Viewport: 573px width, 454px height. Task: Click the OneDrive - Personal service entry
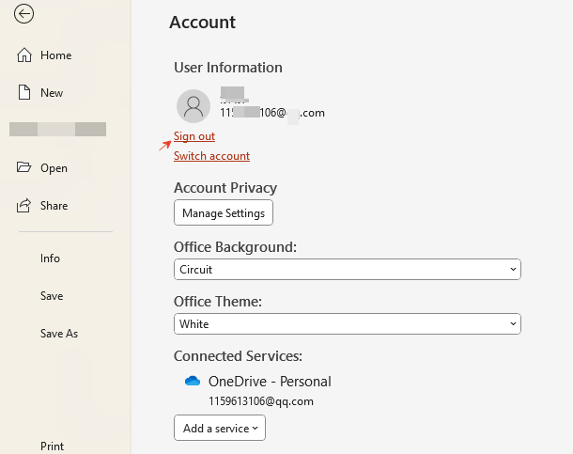270,382
